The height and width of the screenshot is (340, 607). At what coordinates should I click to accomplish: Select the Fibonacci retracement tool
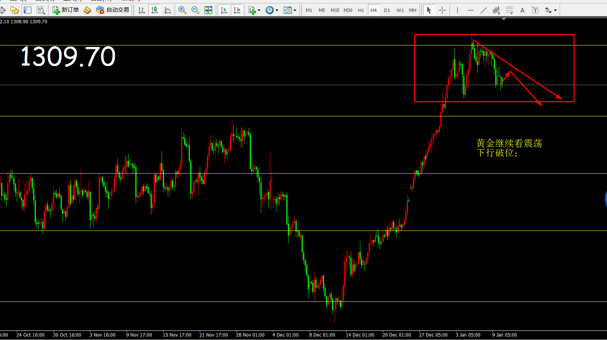click(x=509, y=10)
